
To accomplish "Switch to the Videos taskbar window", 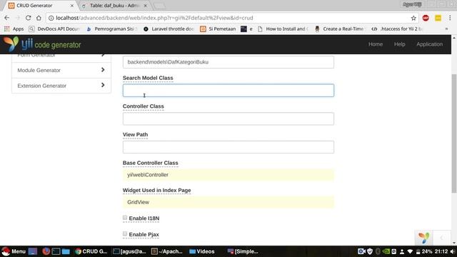I will point(202,251).
